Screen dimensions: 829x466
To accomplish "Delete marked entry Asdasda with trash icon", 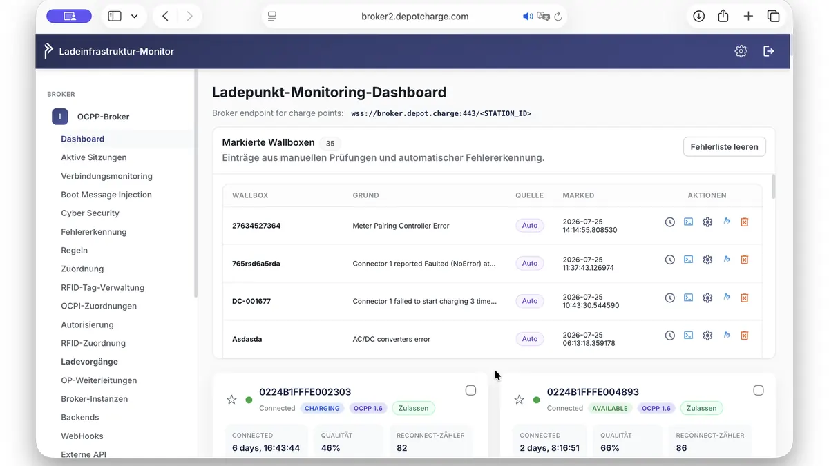I will click(x=745, y=336).
